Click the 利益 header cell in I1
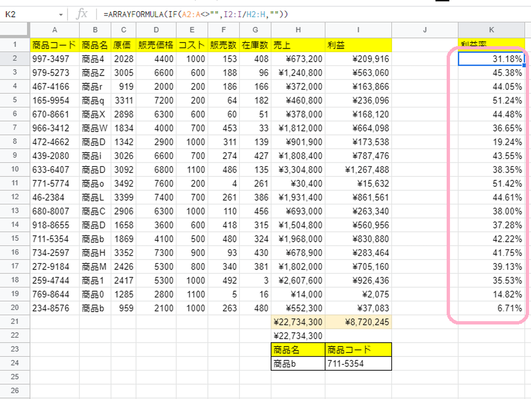This screenshot has width=531, height=399. point(358,45)
